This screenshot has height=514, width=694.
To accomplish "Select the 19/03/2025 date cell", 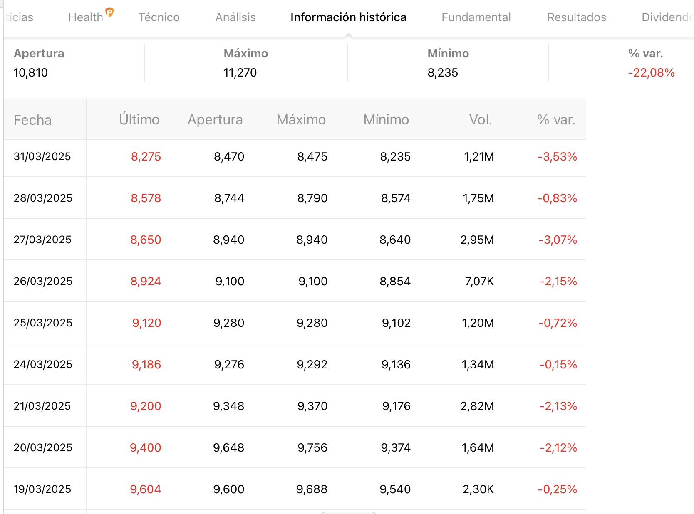I will click(42, 489).
